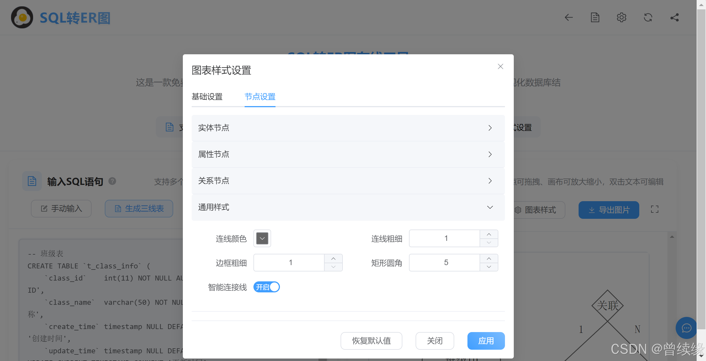Open the 连线颜色 color picker swatch
This screenshot has height=361, width=706.
point(262,238)
